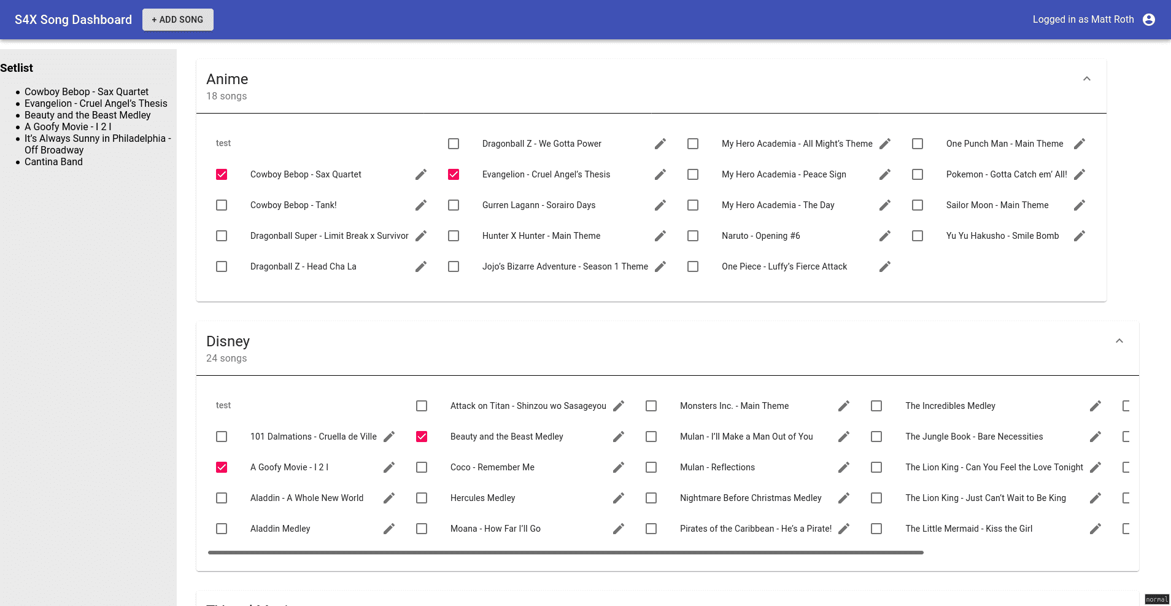Check Gurren Lagann - Sorairo Days
Viewport: 1171px width, 606px height.
tap(454, 205)
